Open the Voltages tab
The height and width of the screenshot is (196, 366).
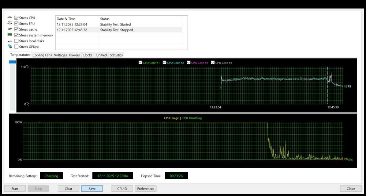click(60, 55)
